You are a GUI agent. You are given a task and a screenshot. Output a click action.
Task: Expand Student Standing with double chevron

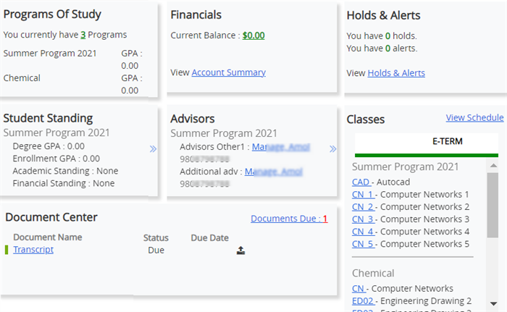click(x=153, y=149)
